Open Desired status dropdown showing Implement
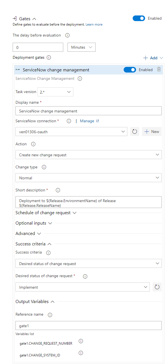 tap(83, 287)
